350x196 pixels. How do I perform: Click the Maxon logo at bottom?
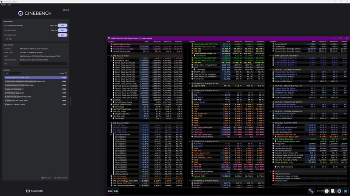click(x=34, y=191)
